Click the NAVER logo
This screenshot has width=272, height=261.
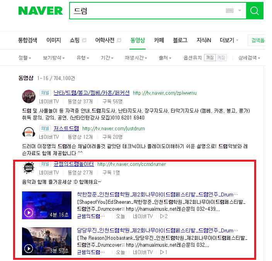(41, 11)
